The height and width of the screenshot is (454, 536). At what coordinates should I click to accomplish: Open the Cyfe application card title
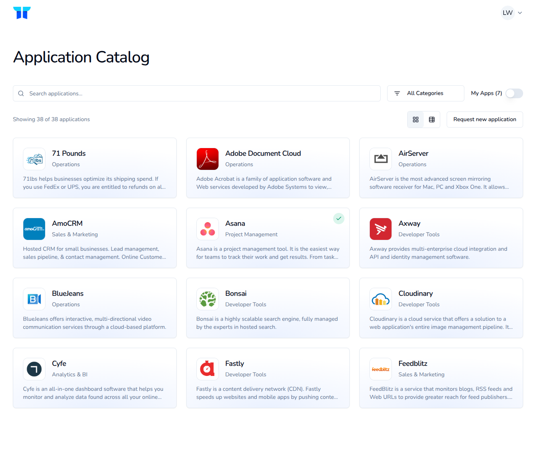(x=59, y=363)
